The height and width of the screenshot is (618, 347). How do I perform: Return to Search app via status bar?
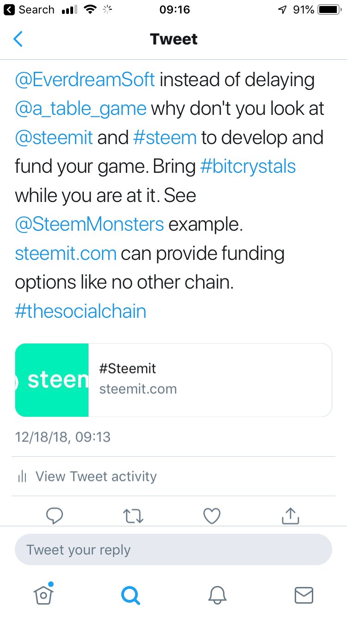tap(29, 10)
